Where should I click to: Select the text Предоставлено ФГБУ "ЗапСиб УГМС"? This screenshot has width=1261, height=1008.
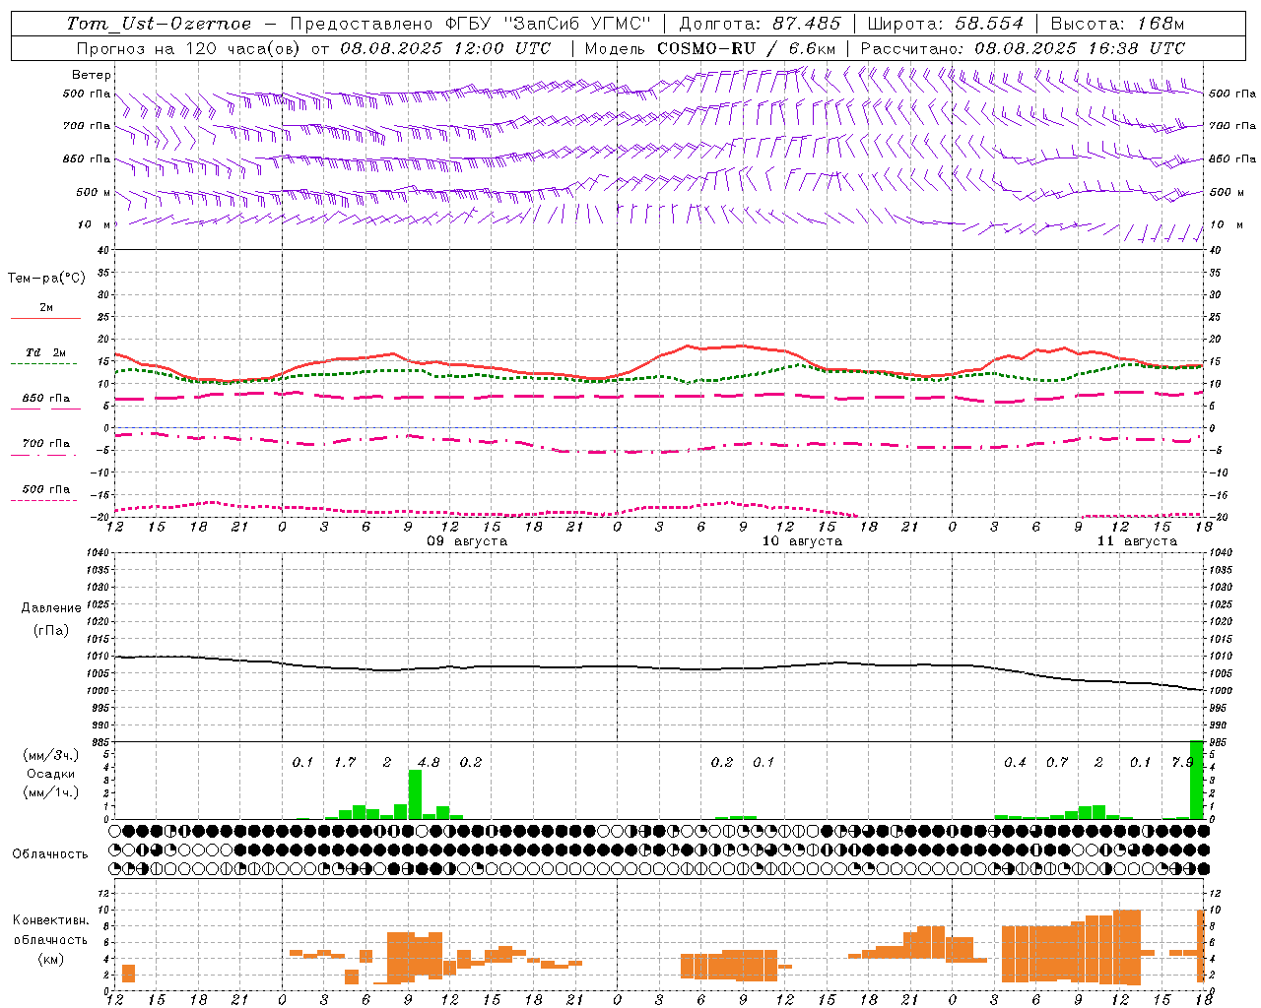pos(471,24)
